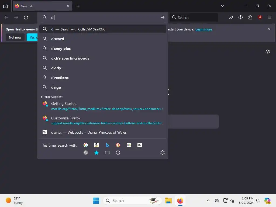This screenshot has width=276, height=207.
Task: Open Firefox View from the tab strip
Action: pos(5,6)
